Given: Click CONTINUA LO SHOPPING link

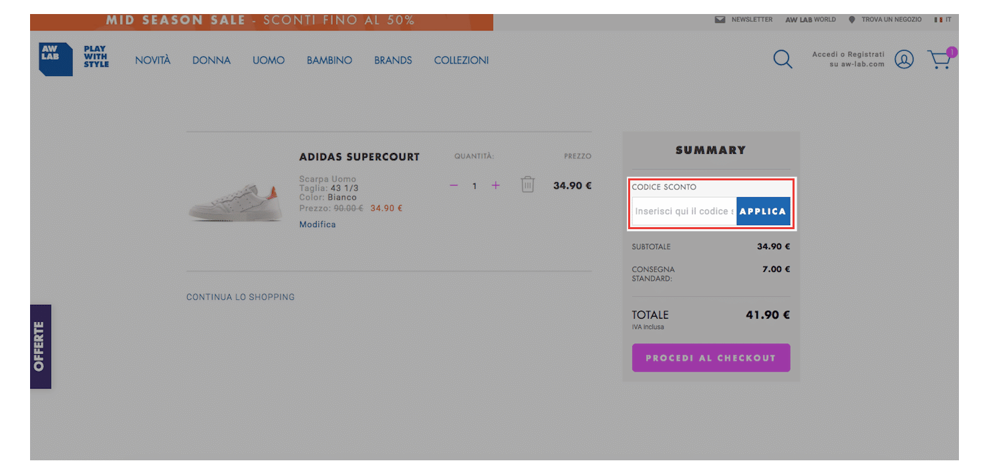Looking at the screenshot, I should (x=240, y=297).
